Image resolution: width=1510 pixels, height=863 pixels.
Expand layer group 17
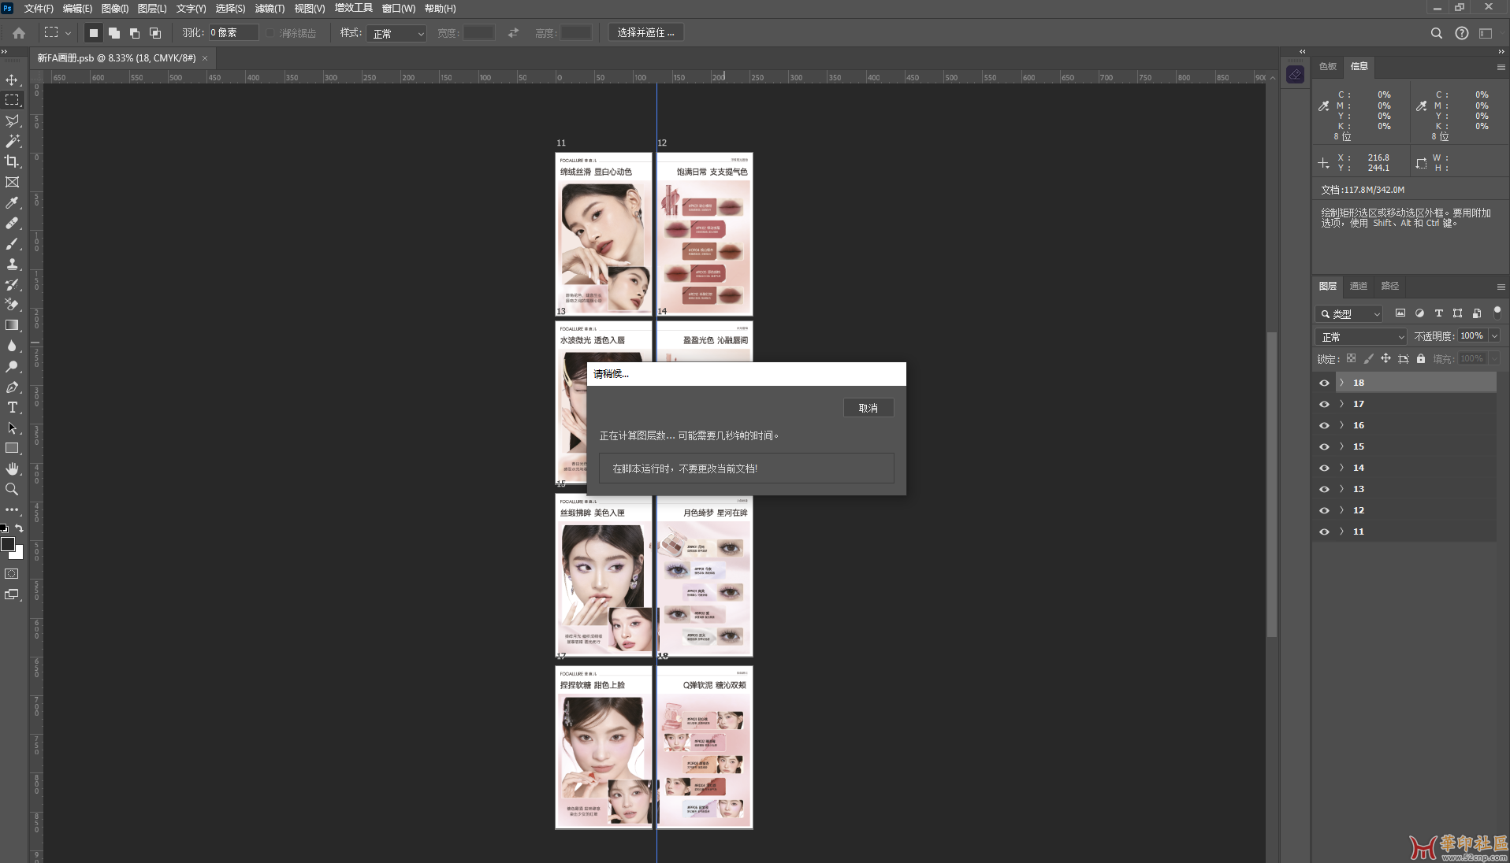point(1341,404)
